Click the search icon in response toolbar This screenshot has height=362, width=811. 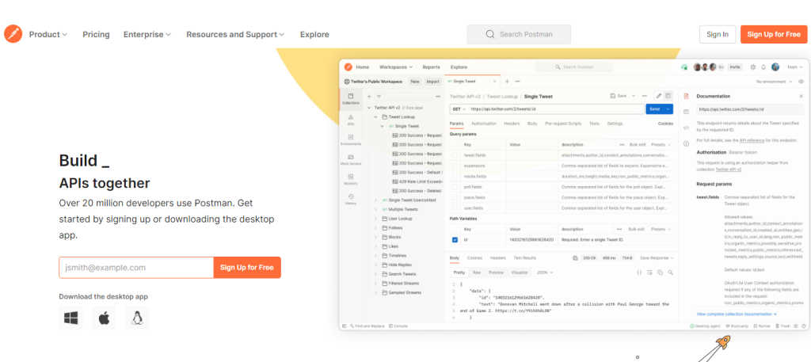pos(670,272)
